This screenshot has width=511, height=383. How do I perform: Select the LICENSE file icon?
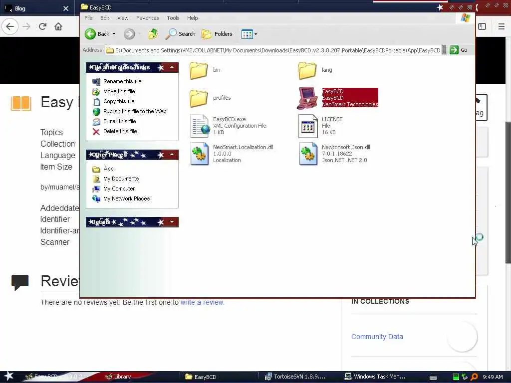point(308,126)
